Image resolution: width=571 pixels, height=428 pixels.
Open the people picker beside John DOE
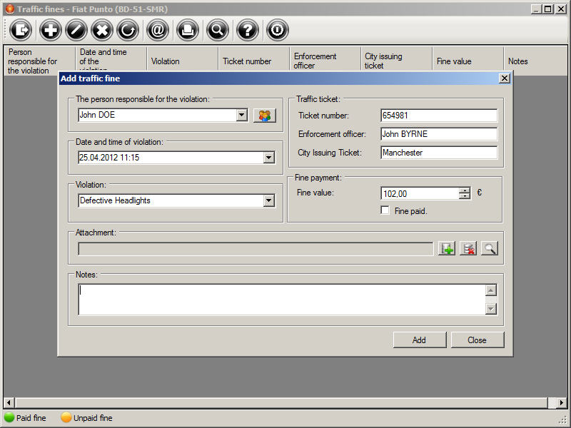(x=264, y=115)
